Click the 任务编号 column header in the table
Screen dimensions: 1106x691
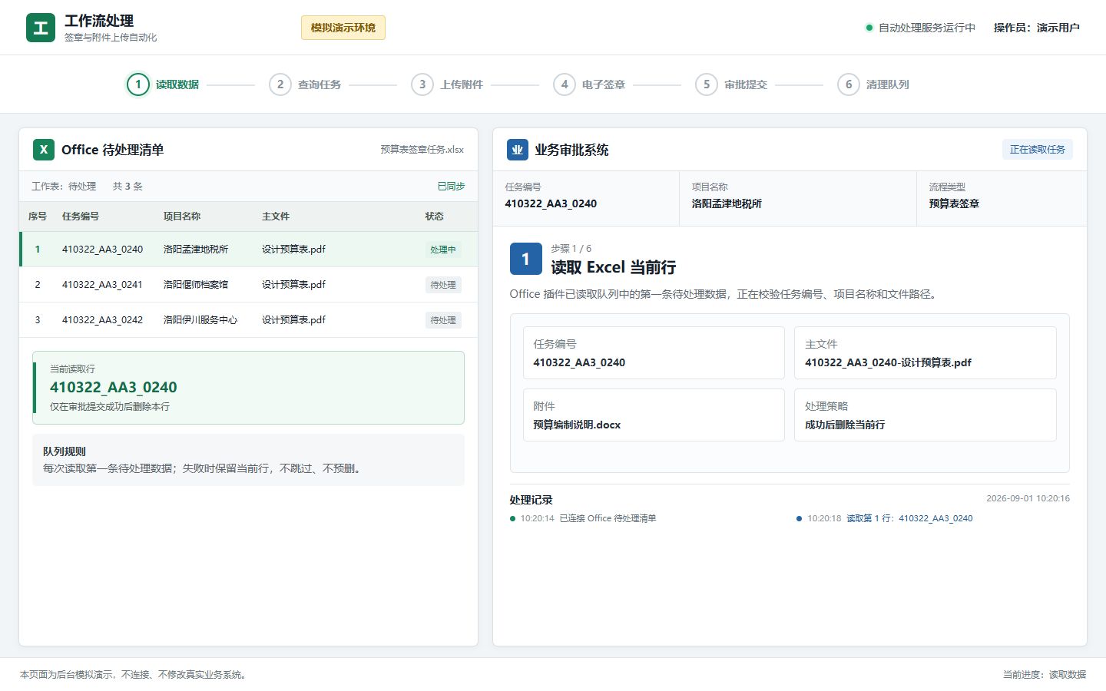coord(81,217)
